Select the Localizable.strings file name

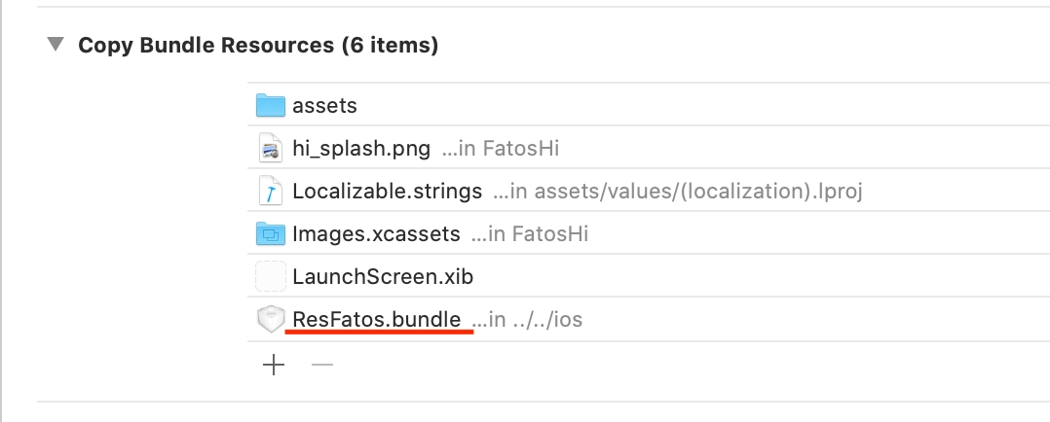pos(387,192)
